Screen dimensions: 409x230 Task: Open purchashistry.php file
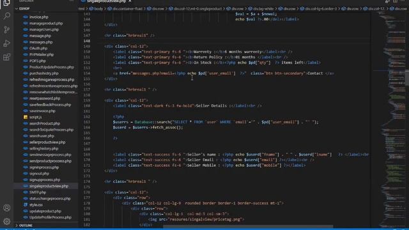[x=44, y=73]
